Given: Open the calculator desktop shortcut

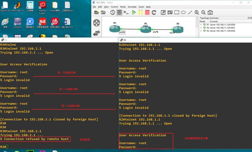Looking at the screenshot, I should (x=30, y=7).
